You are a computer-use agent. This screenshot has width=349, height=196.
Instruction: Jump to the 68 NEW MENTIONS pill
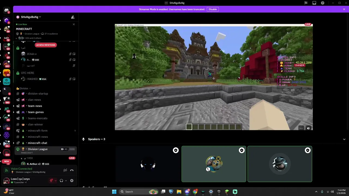[x=46, y=45]
